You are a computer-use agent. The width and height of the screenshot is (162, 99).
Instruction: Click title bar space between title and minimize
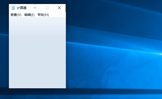point(29,8)
